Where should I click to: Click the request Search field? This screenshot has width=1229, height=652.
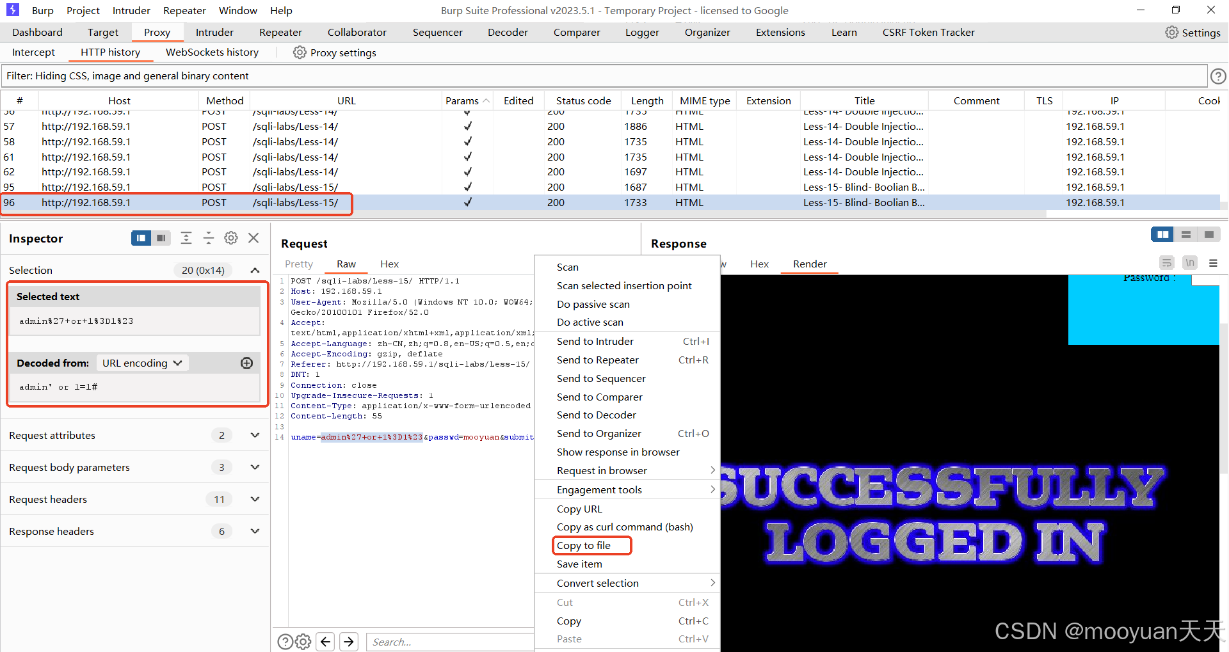450,642
